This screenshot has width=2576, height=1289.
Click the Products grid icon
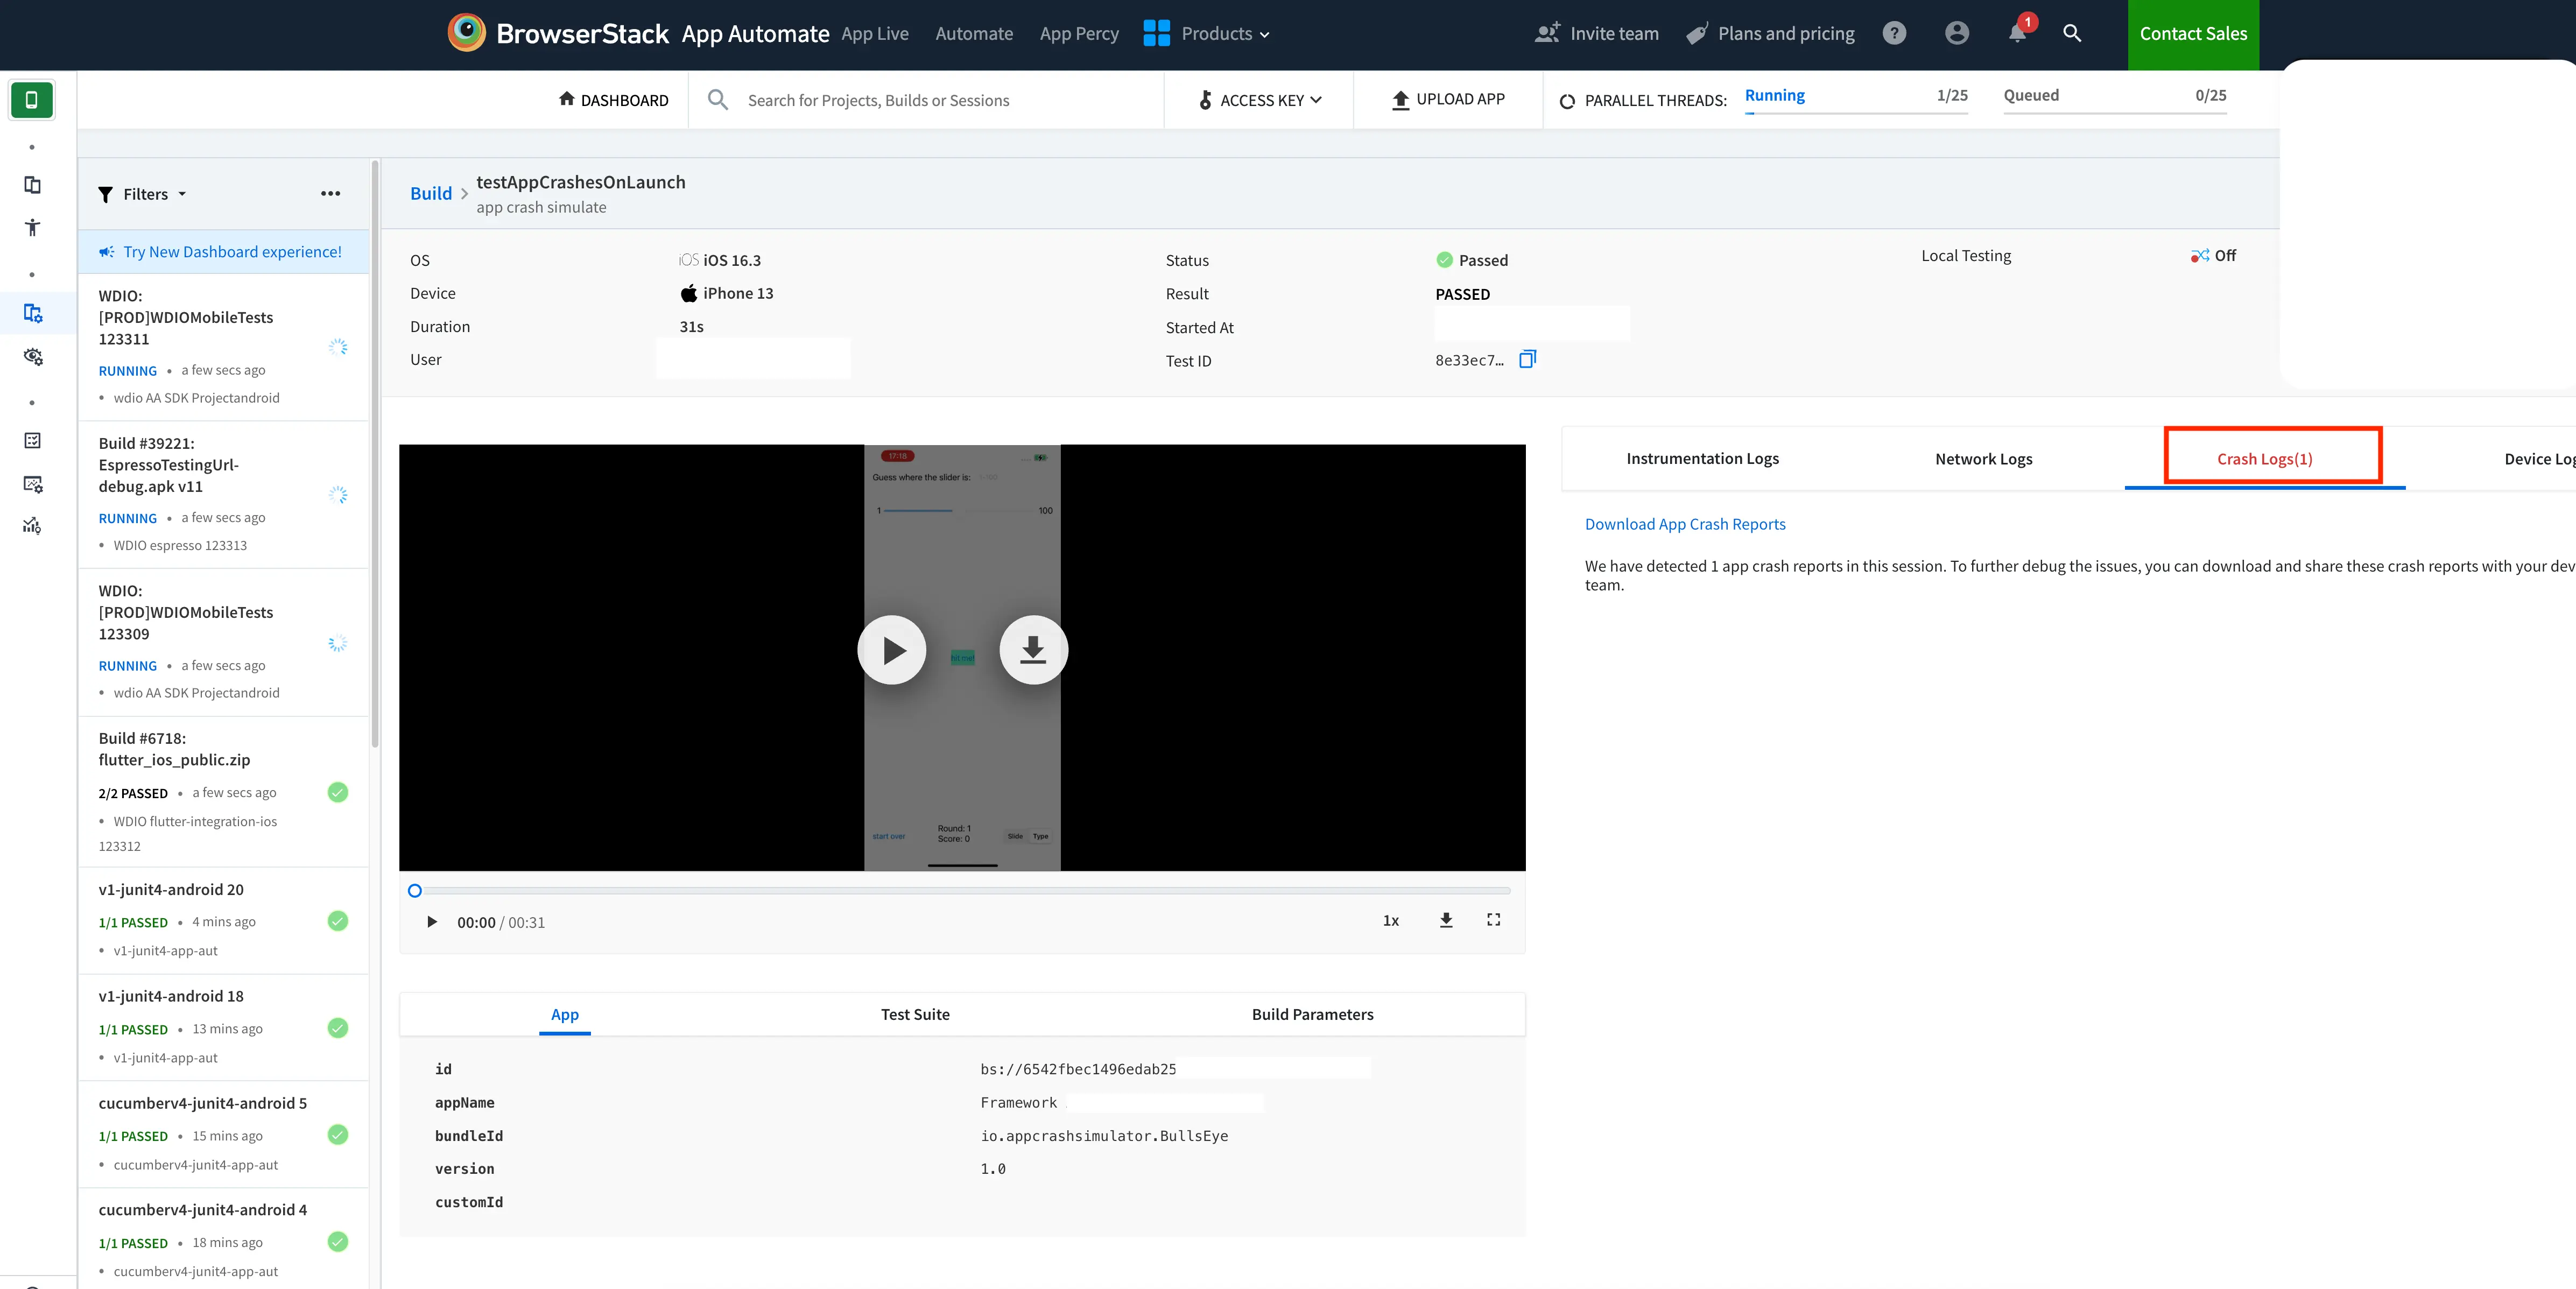pyautogui.click(x=1156, y=33)
